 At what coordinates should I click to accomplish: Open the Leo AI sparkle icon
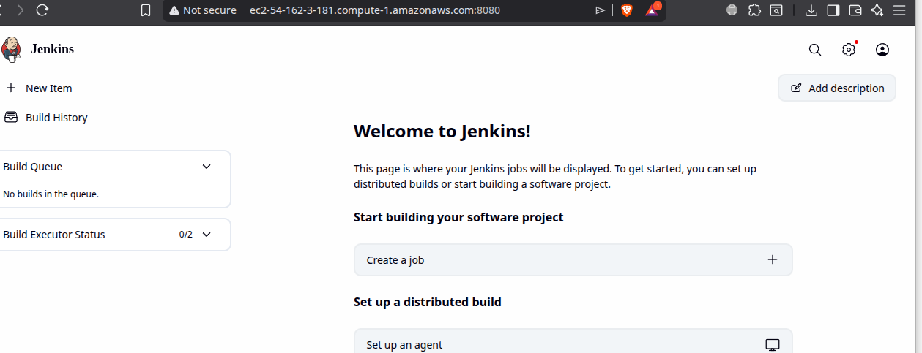877,10
